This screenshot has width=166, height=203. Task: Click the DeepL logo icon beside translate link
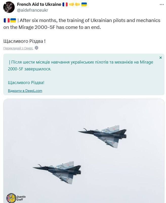36,48
